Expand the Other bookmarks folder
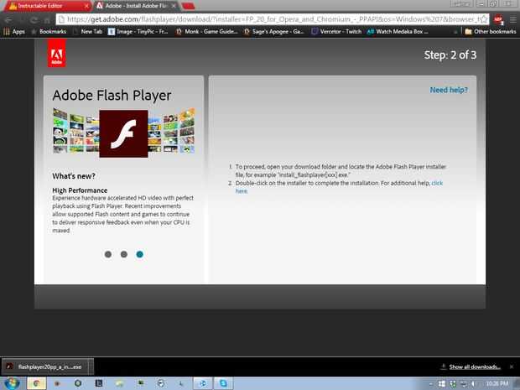 pyautogui.click(x=491, y=32)
